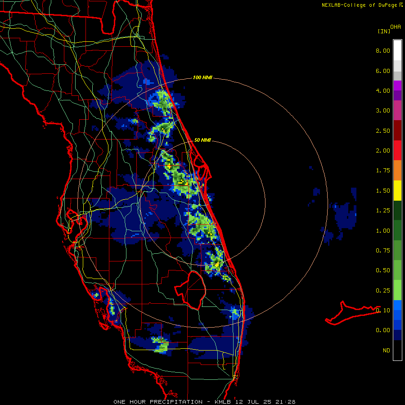
Task: Pick the lightest green swatch beside 0.25
Action: coord(397,290)
